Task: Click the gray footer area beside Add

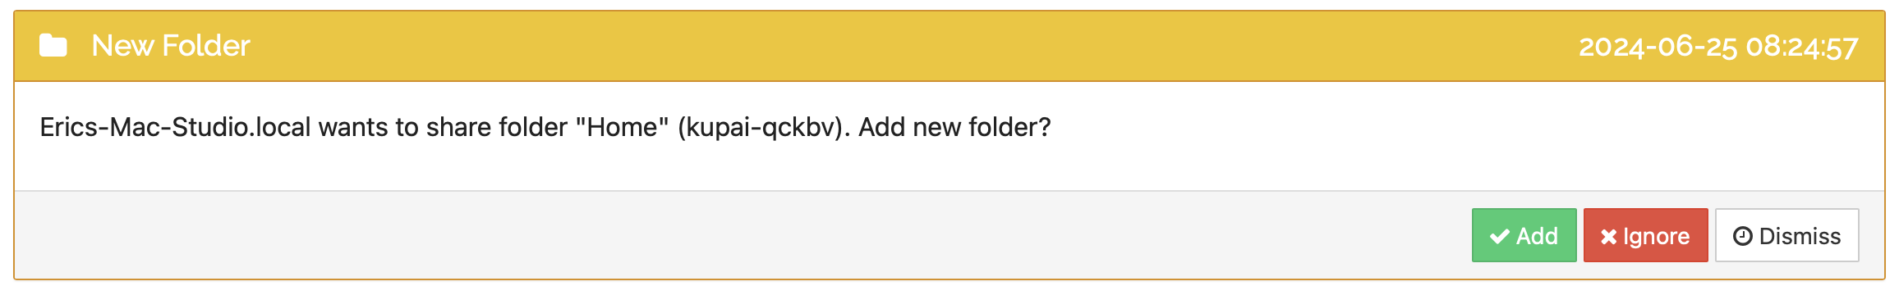Action: pyautogui.click(x=739, y=235)
